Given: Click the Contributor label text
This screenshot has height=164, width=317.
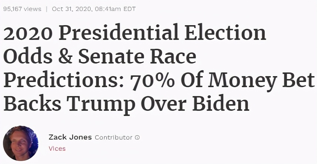Looking at the screenshot, I should (113, 138).
